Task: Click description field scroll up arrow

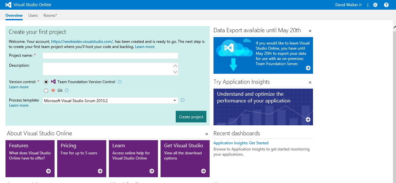Action: coord(175,66)
